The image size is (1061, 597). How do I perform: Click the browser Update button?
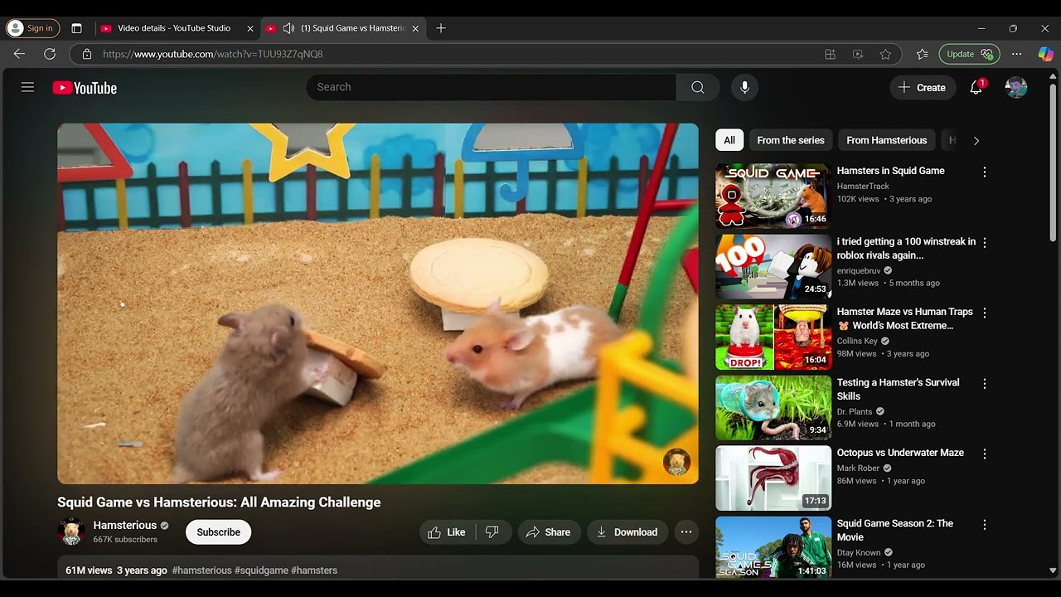[x=969, y=54]
